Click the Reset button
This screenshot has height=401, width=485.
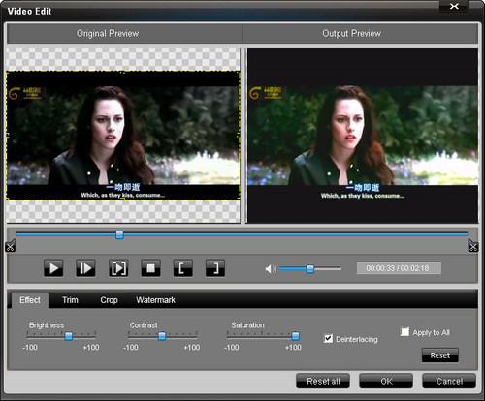[440, 355]
